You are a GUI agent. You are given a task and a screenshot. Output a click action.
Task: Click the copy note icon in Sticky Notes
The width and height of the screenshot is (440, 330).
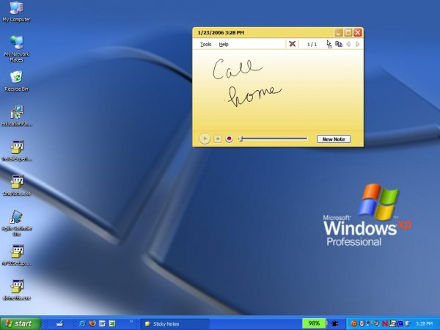pyautogui.click(x=339, y=44)
